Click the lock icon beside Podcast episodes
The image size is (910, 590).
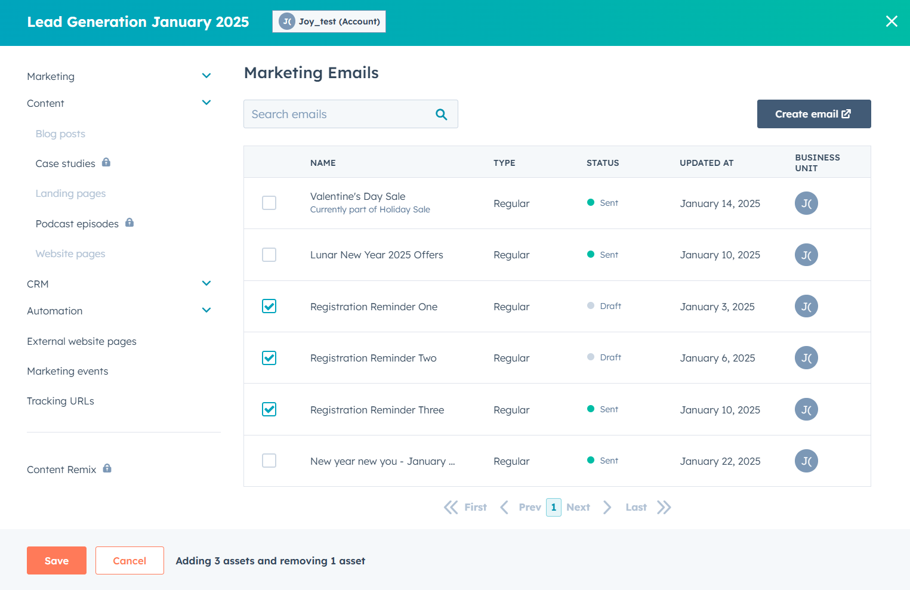(129, 223)
